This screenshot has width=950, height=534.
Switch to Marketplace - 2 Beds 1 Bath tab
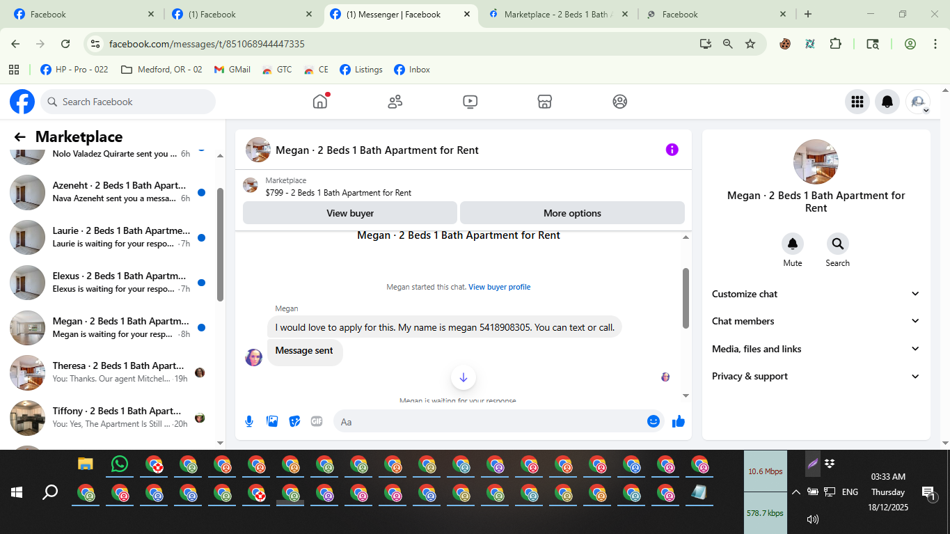tap(559, 14)
